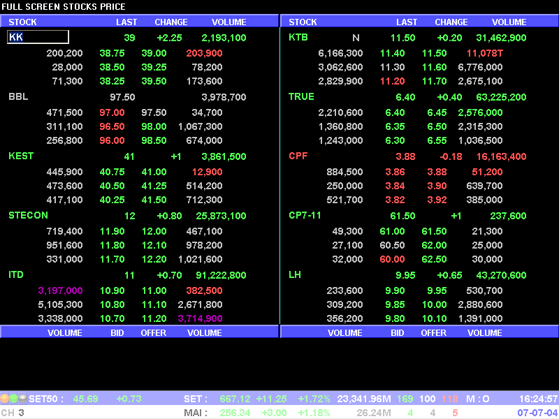Click ITD magenta bid volume 3,197,000
The height and width of the screenshot is (419, 559).
60,291
